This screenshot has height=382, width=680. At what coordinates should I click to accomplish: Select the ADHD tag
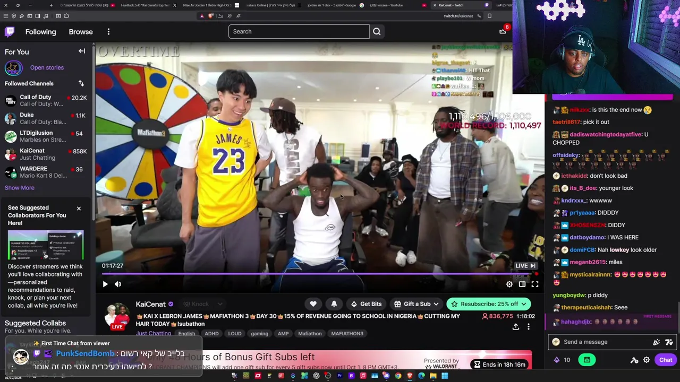point(211,334)
